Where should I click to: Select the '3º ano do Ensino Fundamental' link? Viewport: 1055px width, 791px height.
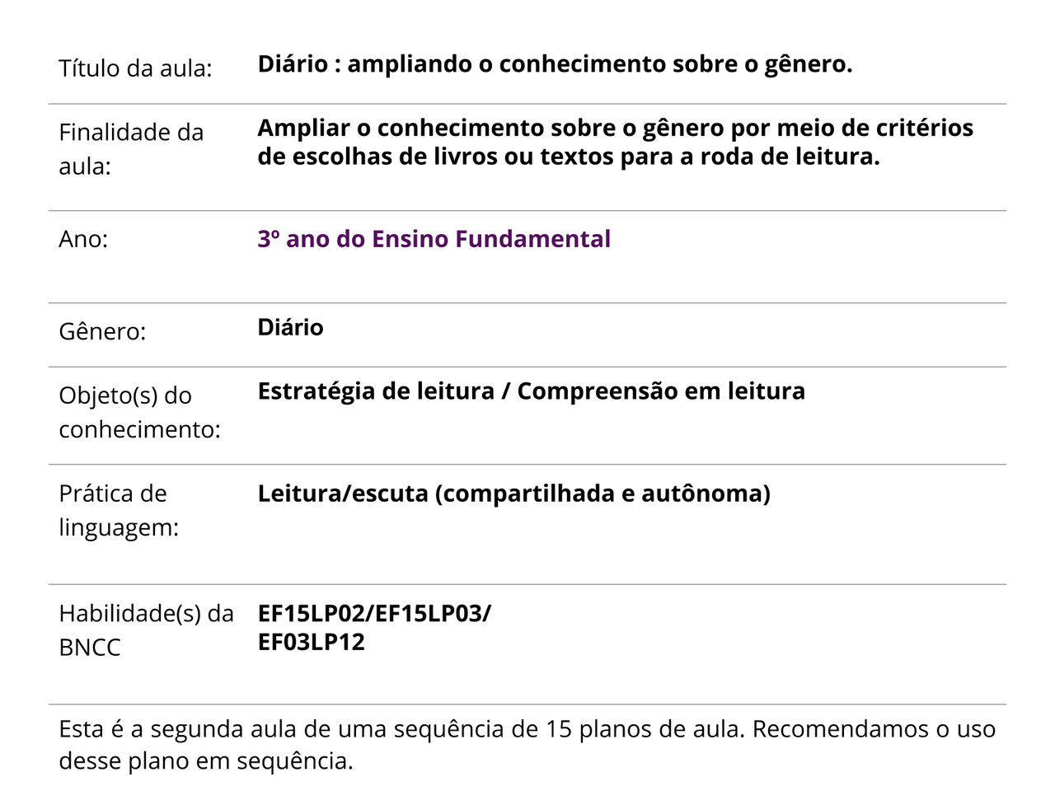tap(434, 239)
